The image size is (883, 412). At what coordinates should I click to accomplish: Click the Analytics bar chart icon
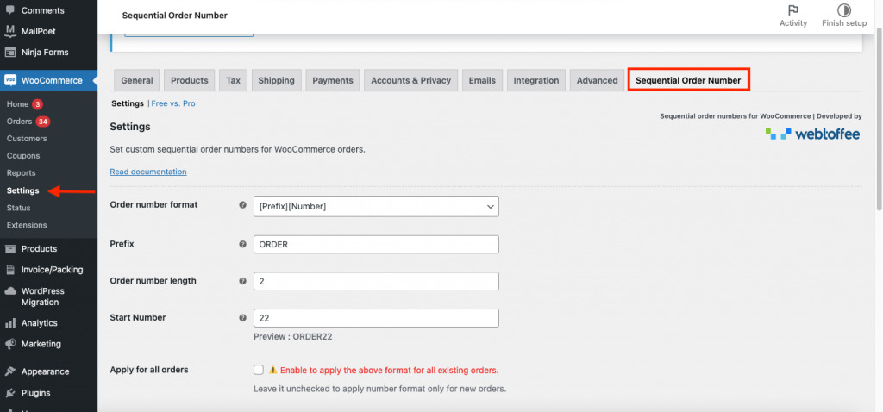coord(10,323)
